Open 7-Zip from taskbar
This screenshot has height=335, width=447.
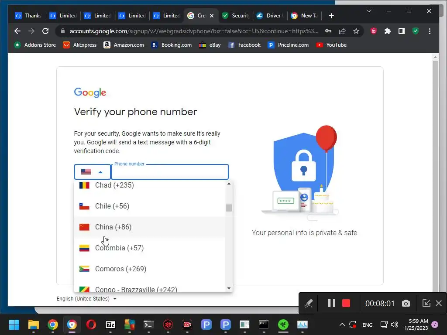click(110, 325)
